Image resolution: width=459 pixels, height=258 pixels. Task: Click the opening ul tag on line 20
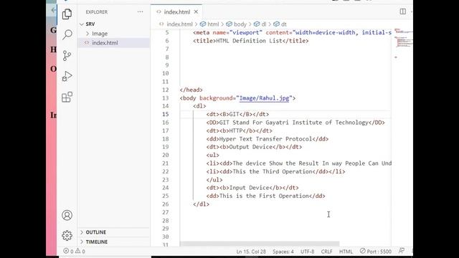click(212, 155)
